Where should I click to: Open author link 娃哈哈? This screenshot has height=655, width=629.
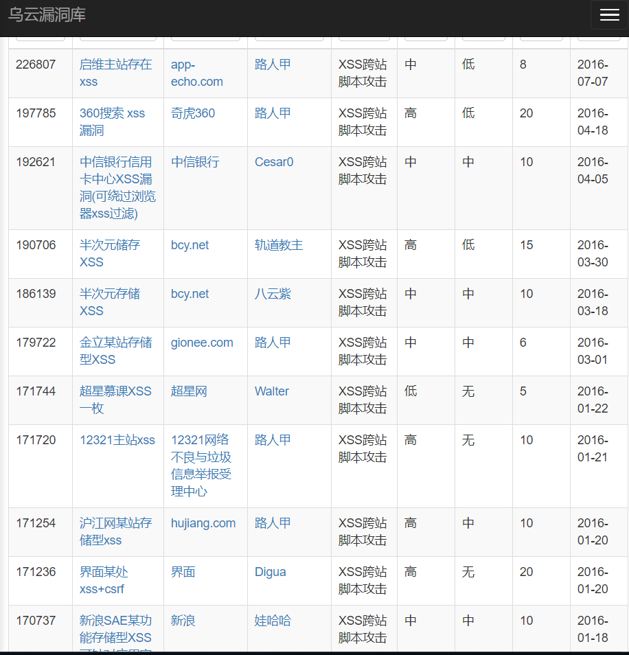[x=273, y=621]
